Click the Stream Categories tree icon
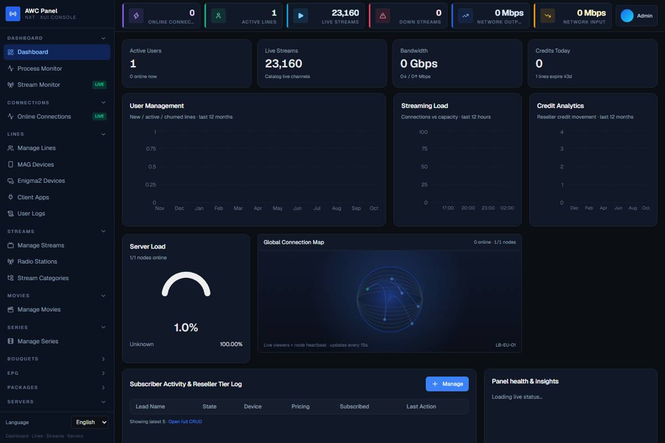This screenshot has height=443, width=665. pyautogui.click(x=11, y=278)
